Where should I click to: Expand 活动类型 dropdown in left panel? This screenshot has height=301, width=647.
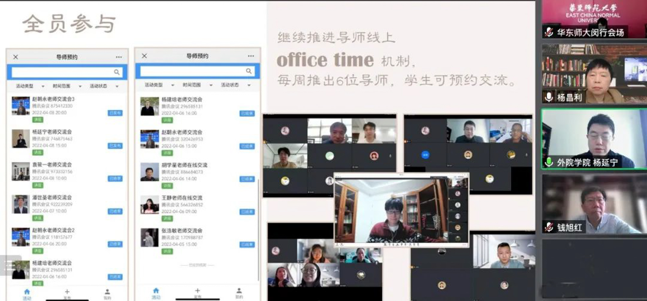(30, 86)
